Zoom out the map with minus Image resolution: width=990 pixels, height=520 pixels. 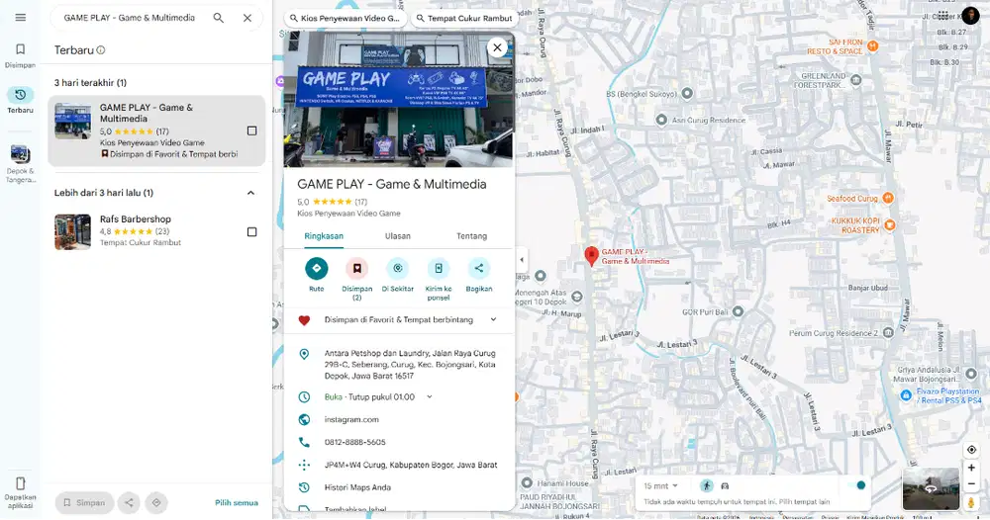971,484
